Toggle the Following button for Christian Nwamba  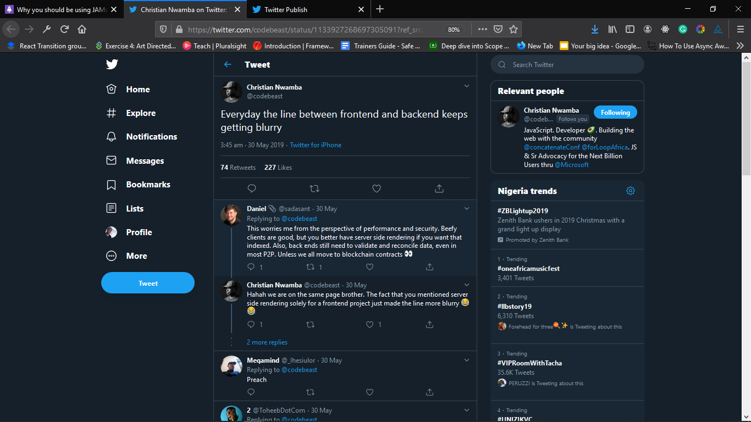pos(615,113)
